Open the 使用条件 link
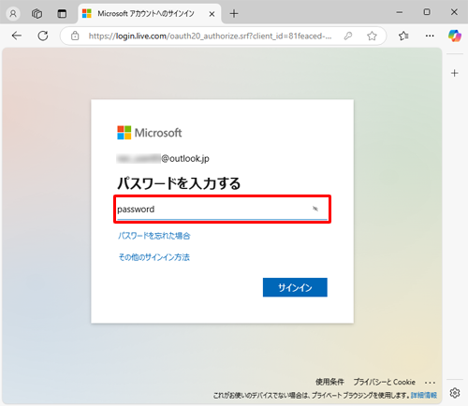468x406 pixels. click(x=329, y=382)
